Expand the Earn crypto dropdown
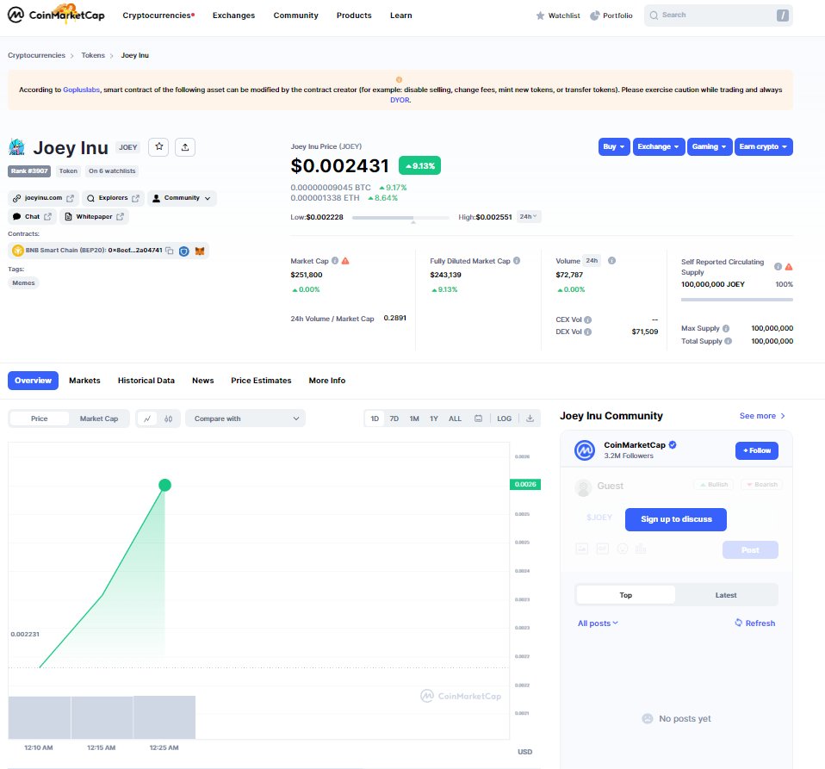825x769 pixels. pos(764,146)
